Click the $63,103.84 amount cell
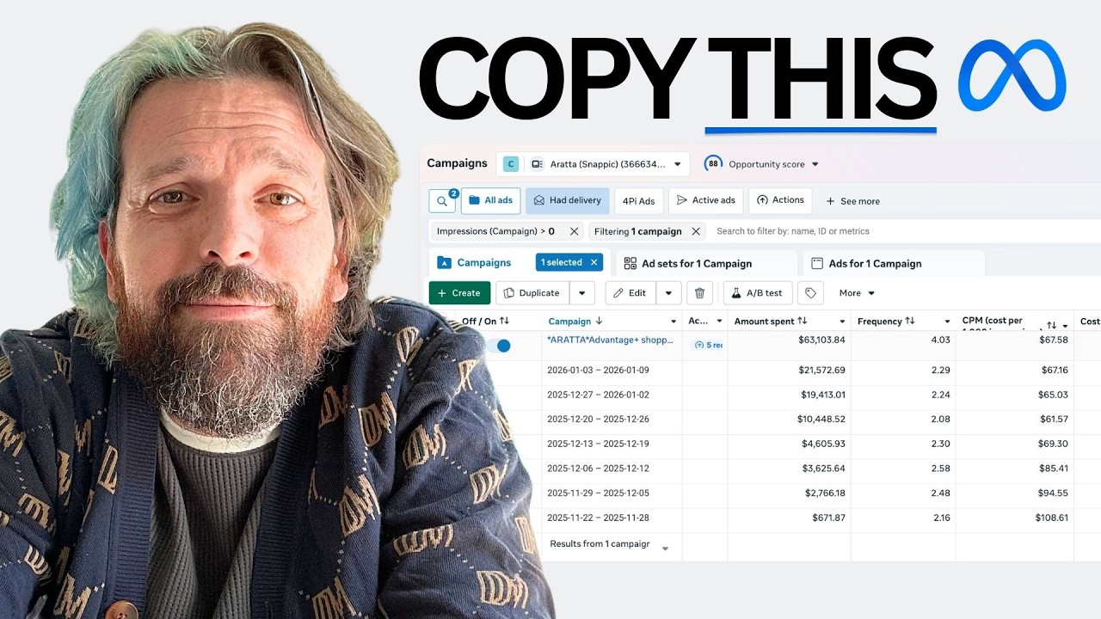Screen dimensions: 1101x619 coord(822,340)
